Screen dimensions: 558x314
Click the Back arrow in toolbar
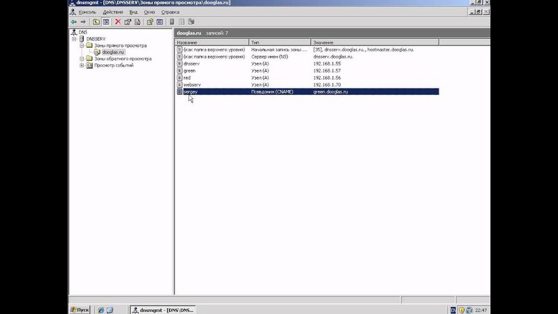(73, 22)
